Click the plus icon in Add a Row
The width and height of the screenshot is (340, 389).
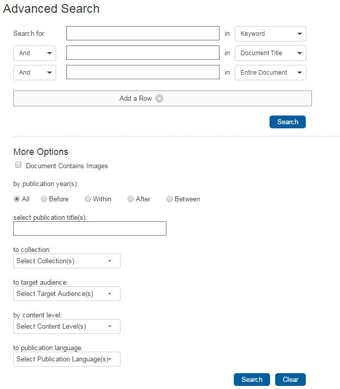(x=159, y=99)
